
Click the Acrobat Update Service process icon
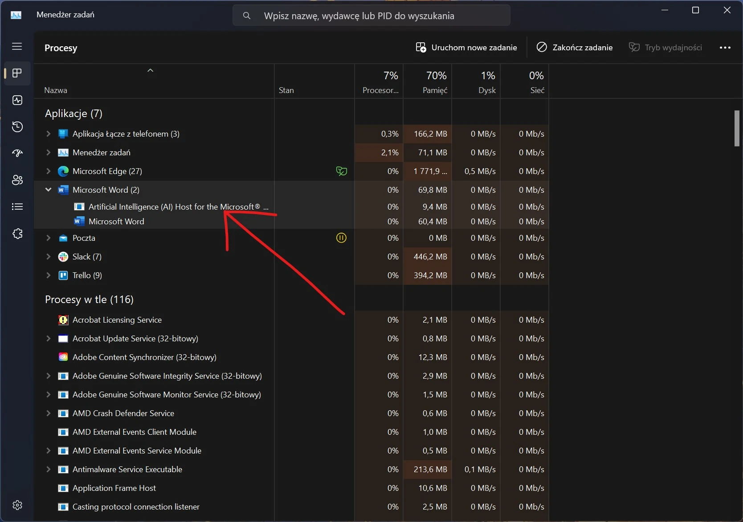[63, 339]
